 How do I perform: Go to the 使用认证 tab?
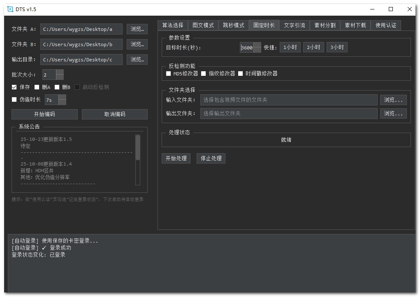[x=385, y=25]
